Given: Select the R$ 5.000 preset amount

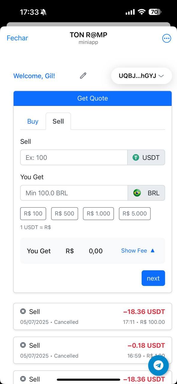Looking at the screenshot, I should coord(135,214).
